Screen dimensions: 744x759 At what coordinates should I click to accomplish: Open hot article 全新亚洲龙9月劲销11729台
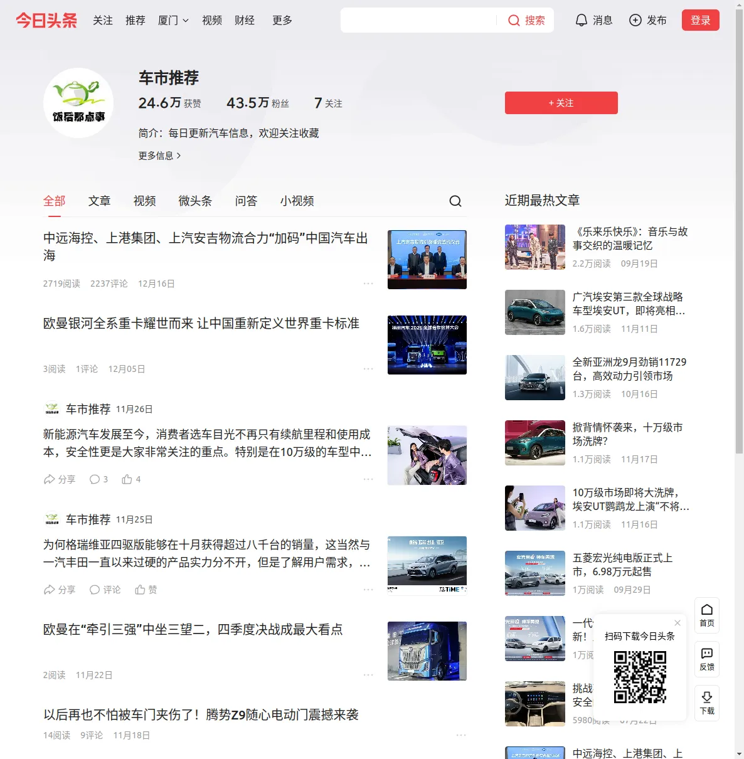click(x=629, y=369)
